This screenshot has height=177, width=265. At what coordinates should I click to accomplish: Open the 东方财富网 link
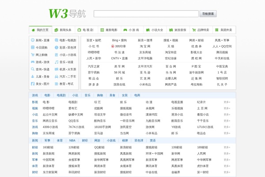[x=50, y=172]
